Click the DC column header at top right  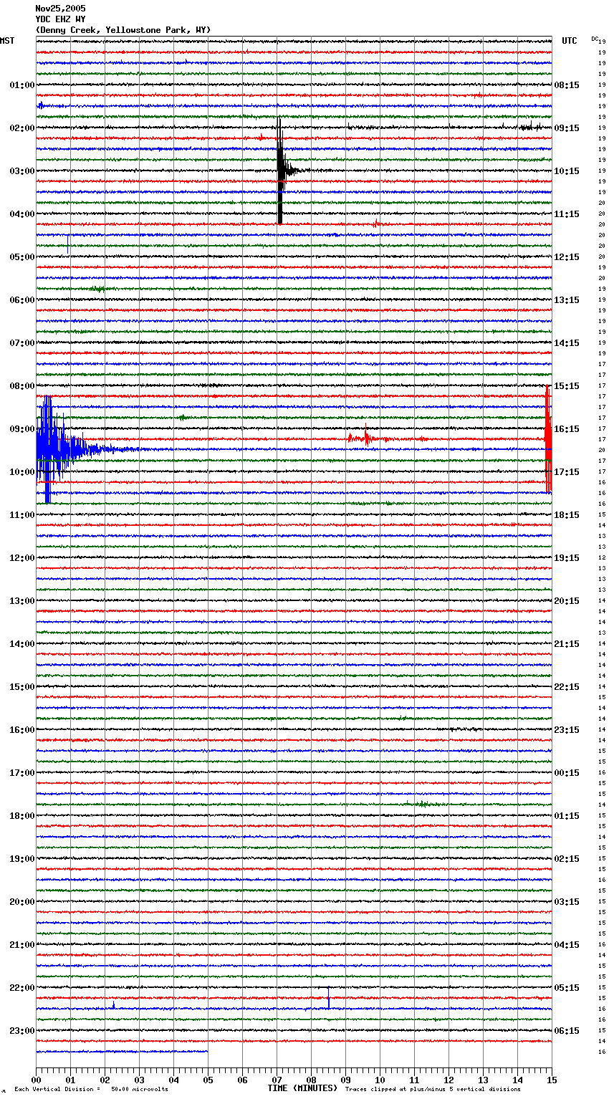tap(595, 39)
